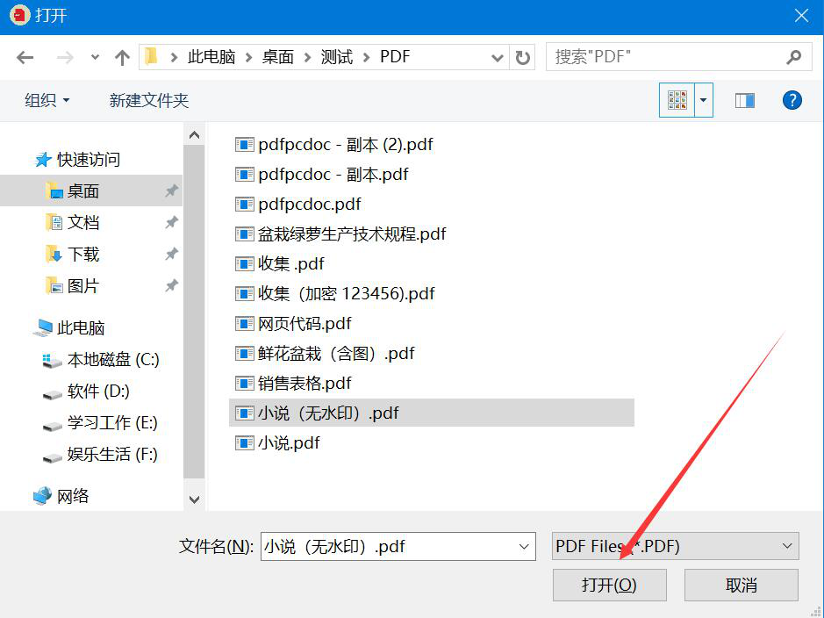Open recent locations dropdown chevron
Screen dimensions: 824x618
click(95, 57)
